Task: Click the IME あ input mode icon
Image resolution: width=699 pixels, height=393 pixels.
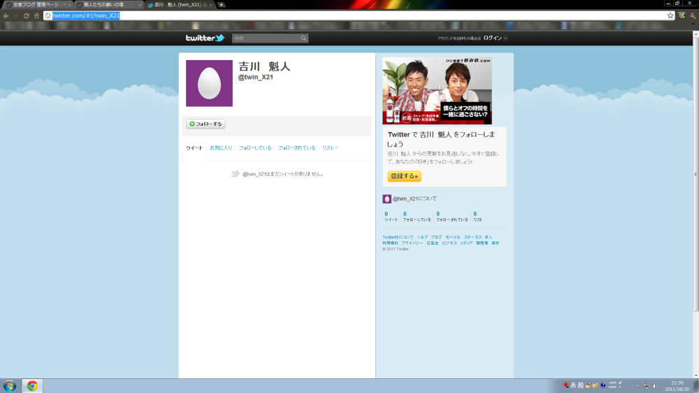Action: [x=573, y=385]
